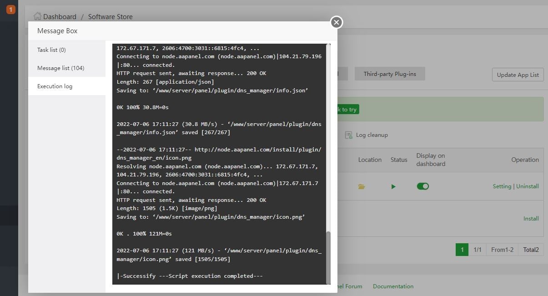Click '0K 100% 30.8M=0s' log line

click(142, 107)
